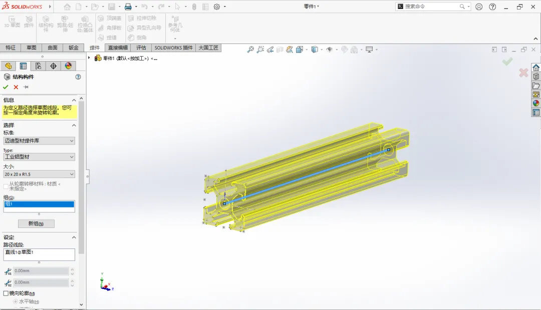Switch to the 直接编辑 tab
Screen dimensions: 541x310
(118, 48)
